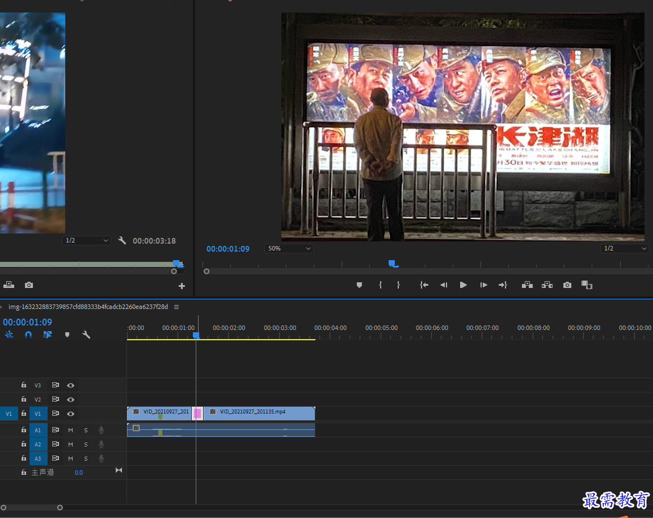Click the Extract button

pos(547,285)
